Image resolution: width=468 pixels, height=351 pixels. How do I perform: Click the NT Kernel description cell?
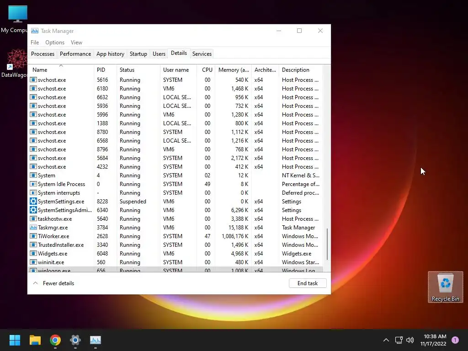pyautogui.click(x=301, y=175)
